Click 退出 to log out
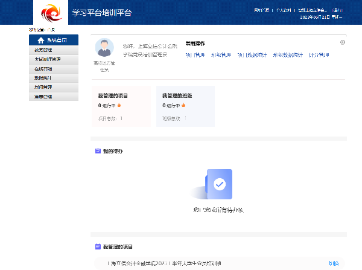Image resolution: width=362 pixels, height=270 pixels. (337, 10)
